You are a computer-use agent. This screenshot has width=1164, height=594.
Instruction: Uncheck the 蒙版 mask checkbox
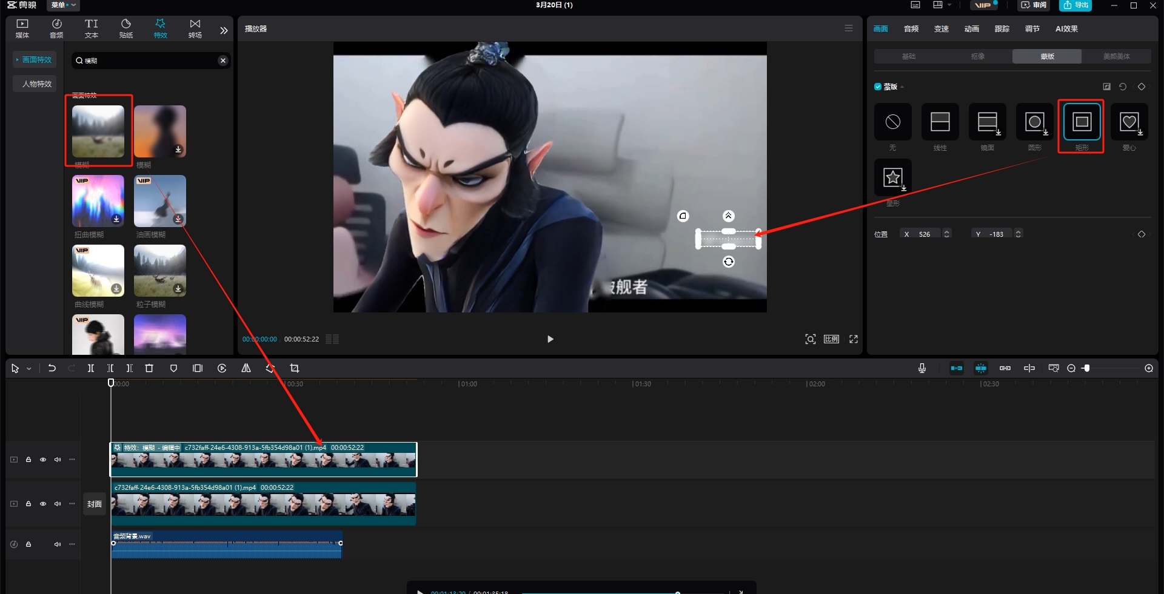[x=878, y=87]
